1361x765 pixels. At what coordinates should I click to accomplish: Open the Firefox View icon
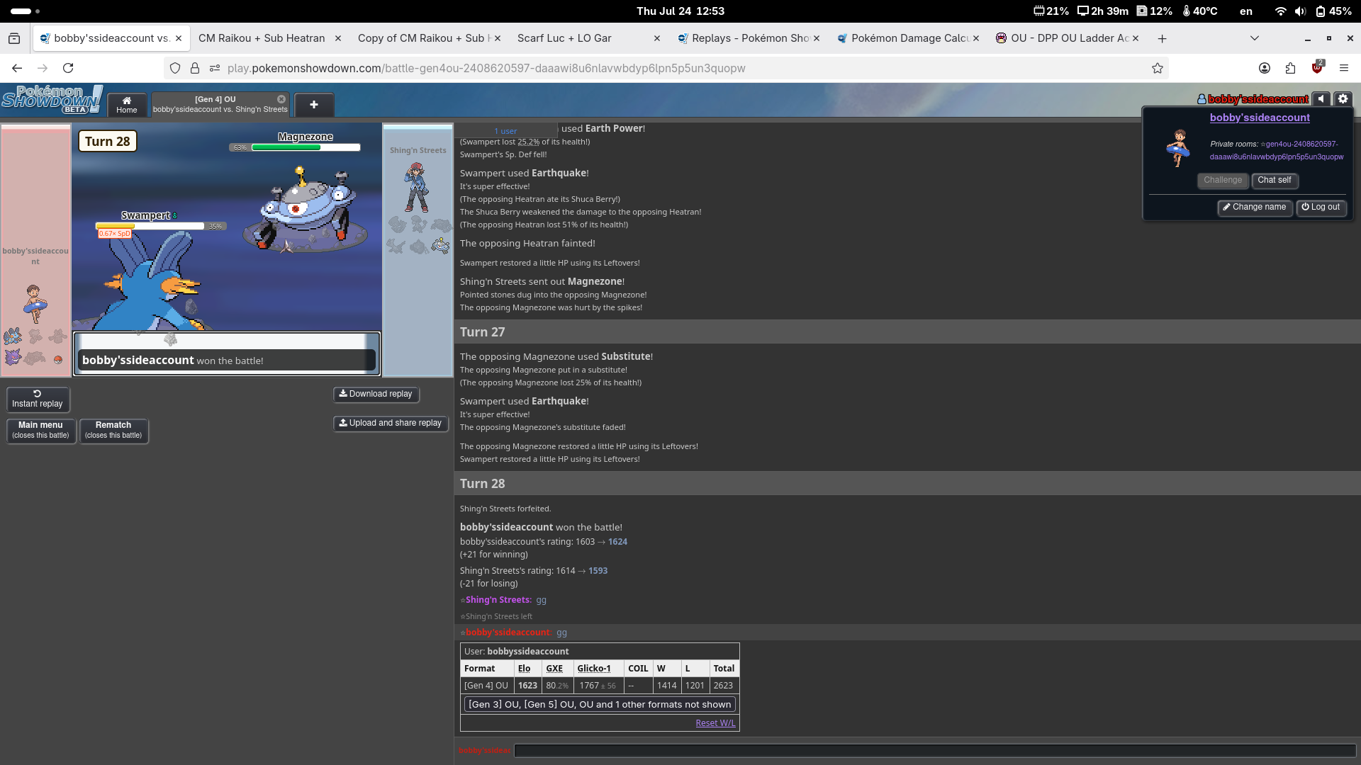pyautogui.click(x=14, y=38)
